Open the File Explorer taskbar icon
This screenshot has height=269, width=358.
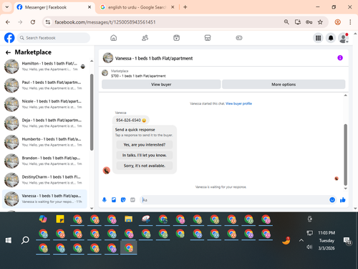pyautogui.click(x=128, y=219)
